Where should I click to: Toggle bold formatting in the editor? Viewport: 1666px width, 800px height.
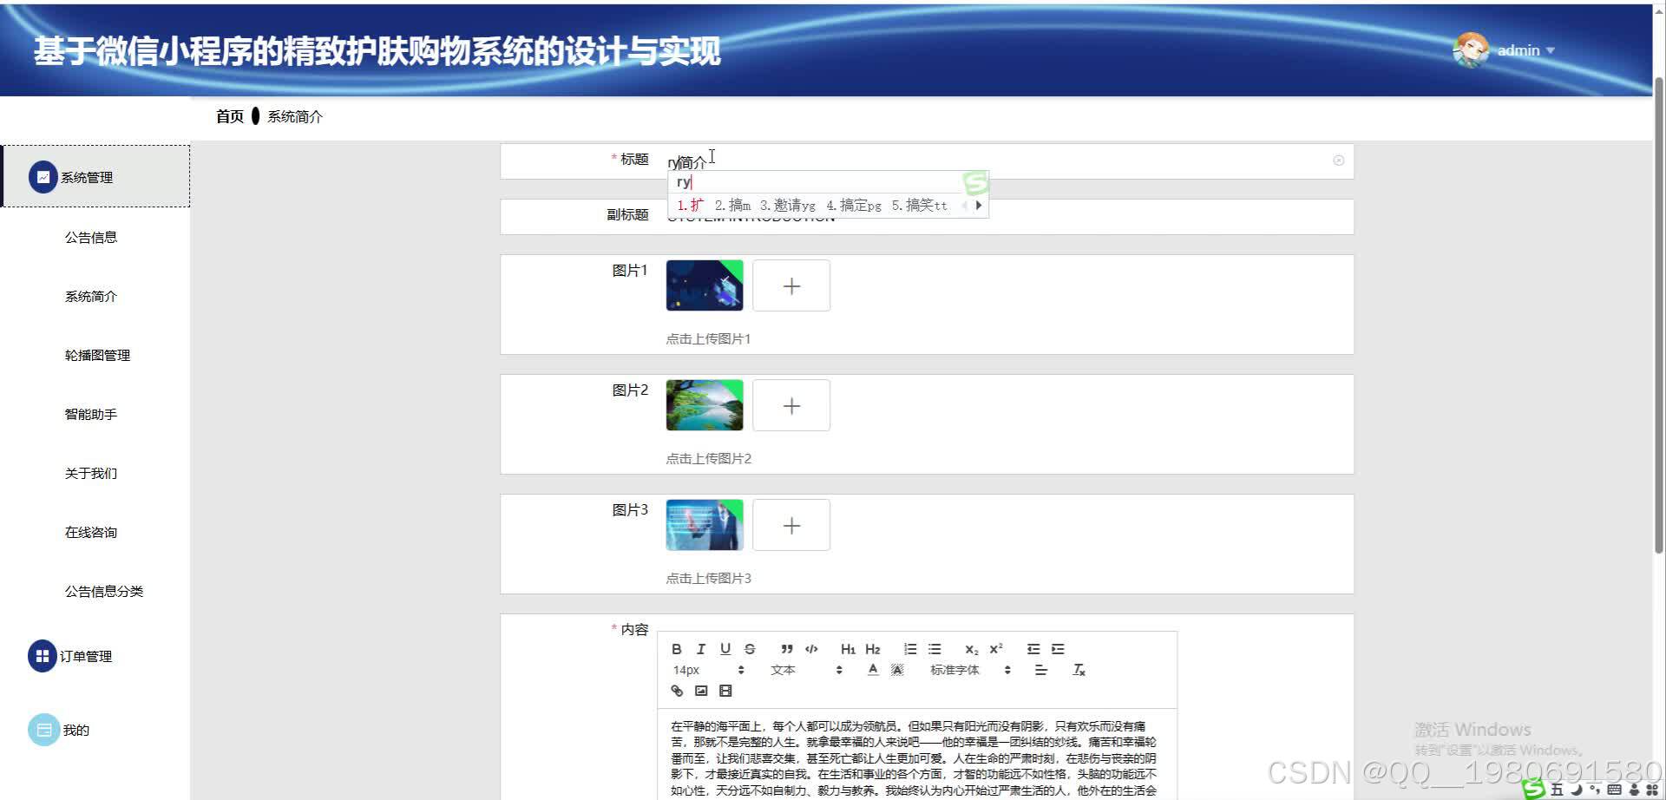pos(676,649)
